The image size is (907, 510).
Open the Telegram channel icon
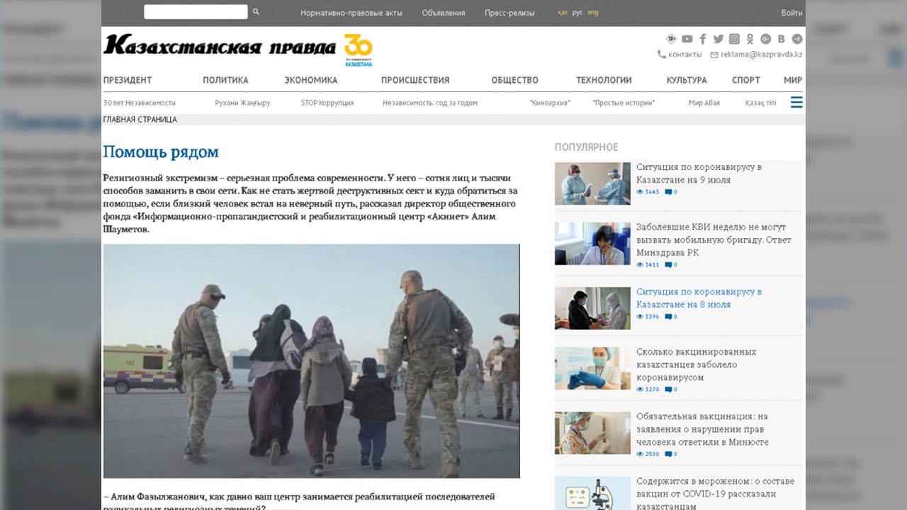(797, 39)
